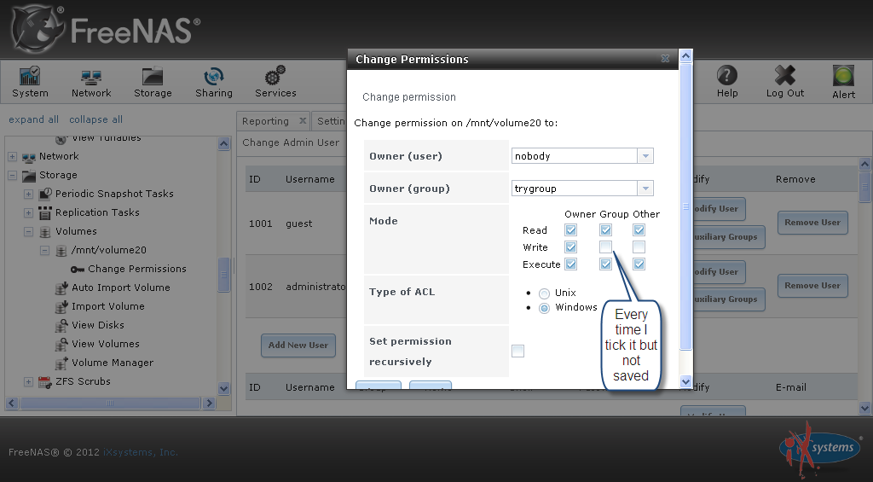Collapse the Volumes tree node
This screenshot has width=873, height=482.
pyautogui.click(x=28, y=232)
